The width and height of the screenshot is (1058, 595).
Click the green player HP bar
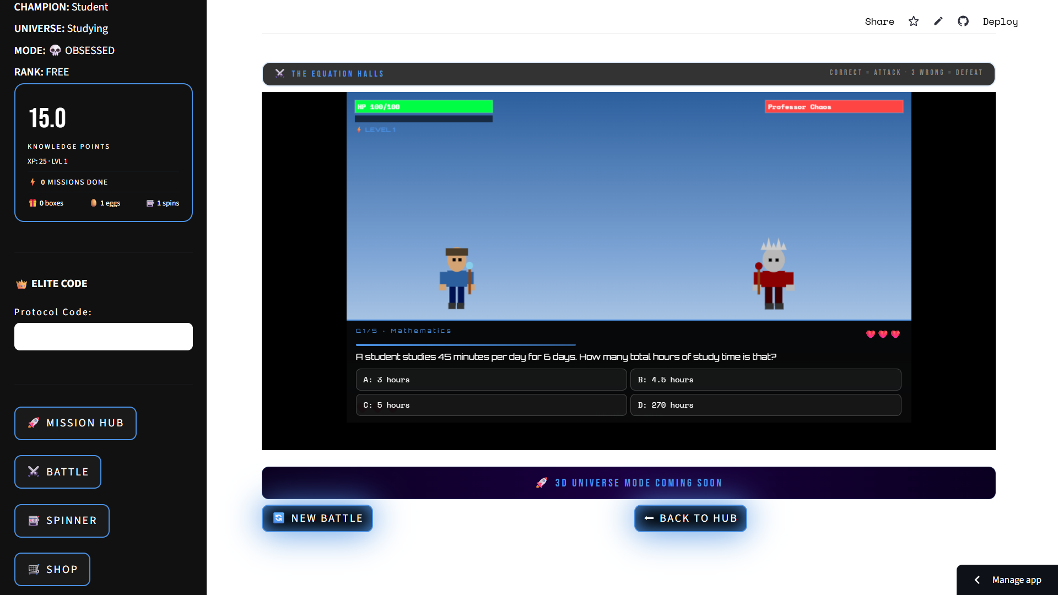(x=423, y=107)
